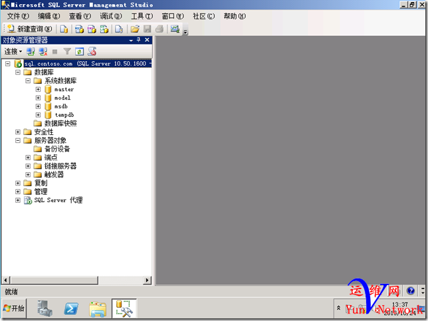Image resolution: width=428 pixels, height=321 pixels.
Task: Open a Database Engine query from toolbar
Action: click(64, 29)
